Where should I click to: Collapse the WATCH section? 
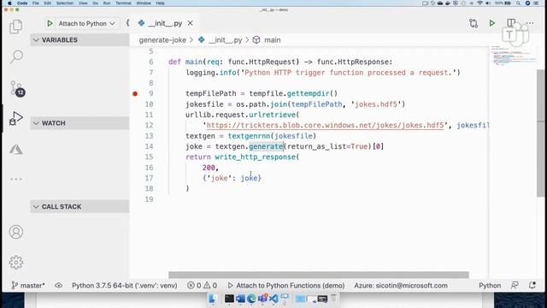tap(79, 123)
